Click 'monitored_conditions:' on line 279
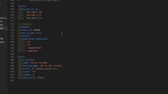Viewport: 168px width, 94px height. [x=36, y=39]
